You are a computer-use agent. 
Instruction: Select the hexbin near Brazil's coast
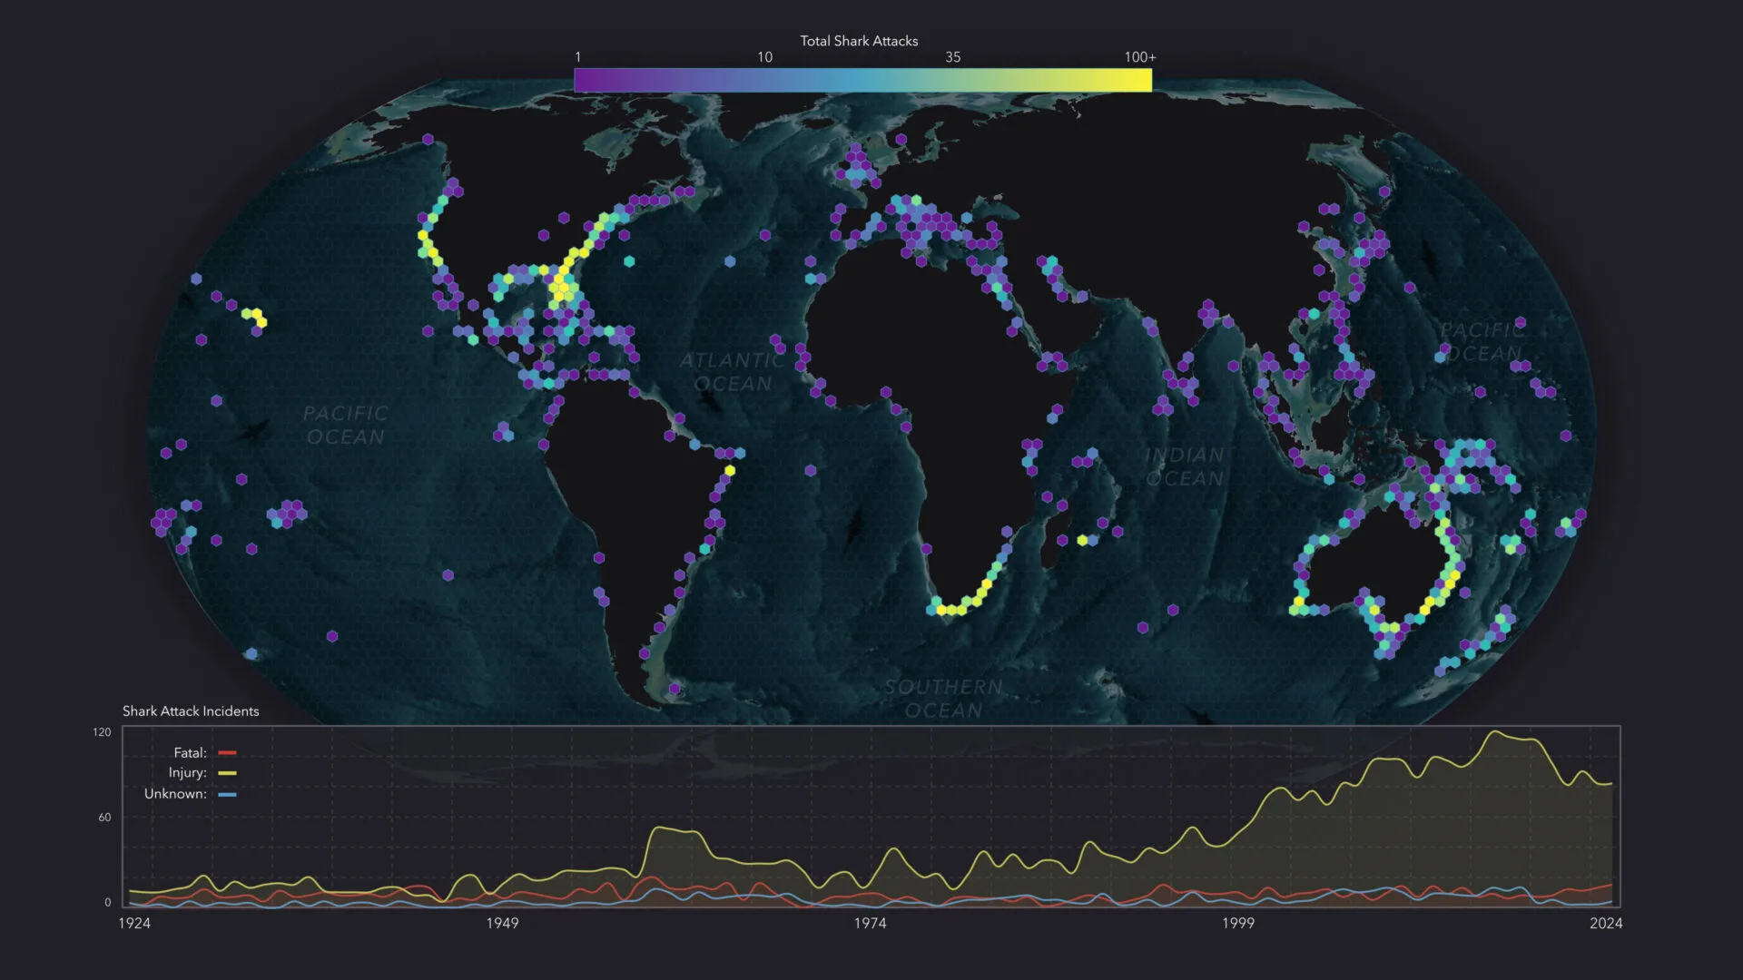click(x=731, y=472)
